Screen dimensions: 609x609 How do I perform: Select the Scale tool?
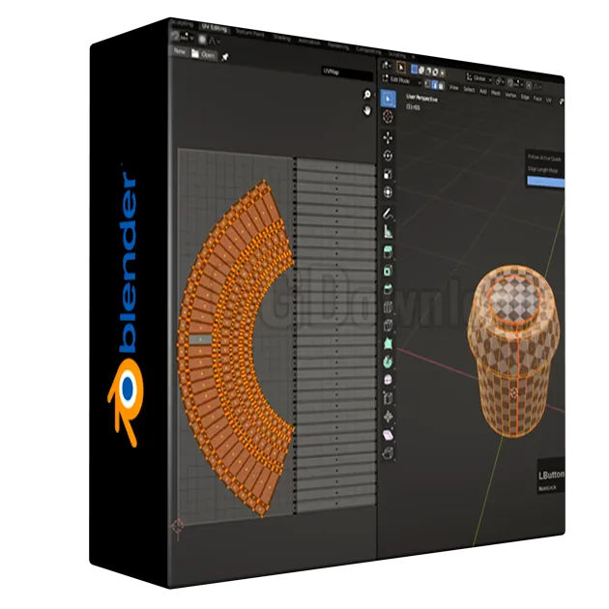point(388,174)
